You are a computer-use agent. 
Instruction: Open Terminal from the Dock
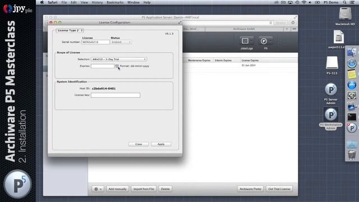[x=352, y=117]
